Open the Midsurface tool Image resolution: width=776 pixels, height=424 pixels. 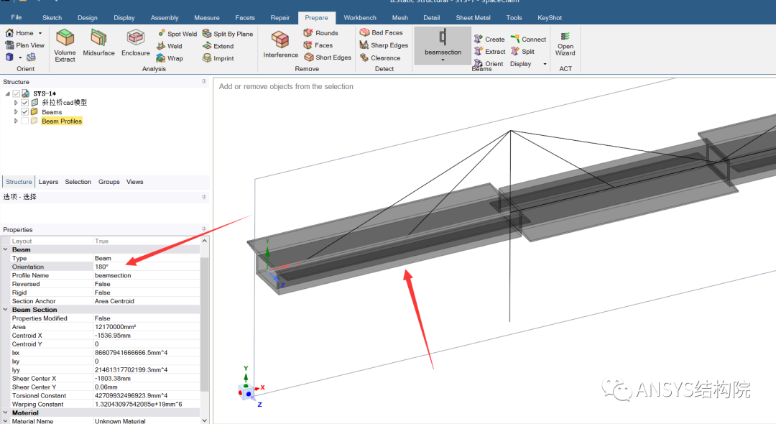(98, 42)
